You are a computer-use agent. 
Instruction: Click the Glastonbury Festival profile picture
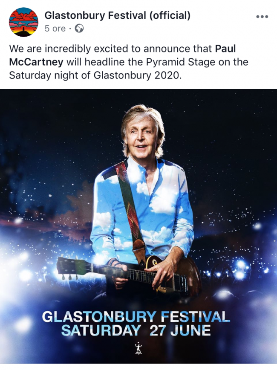point(23,22)
